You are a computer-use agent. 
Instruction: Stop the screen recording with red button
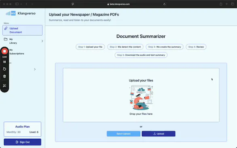(x=4, y=51)
